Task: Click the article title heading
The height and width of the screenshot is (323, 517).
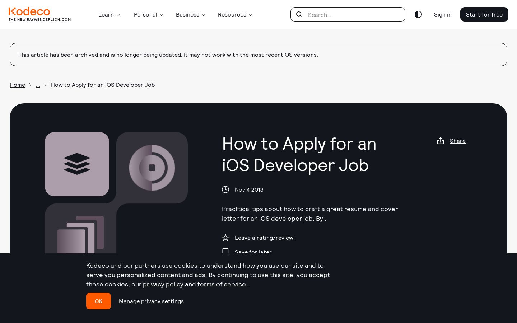Action: (x=299, y=154)
